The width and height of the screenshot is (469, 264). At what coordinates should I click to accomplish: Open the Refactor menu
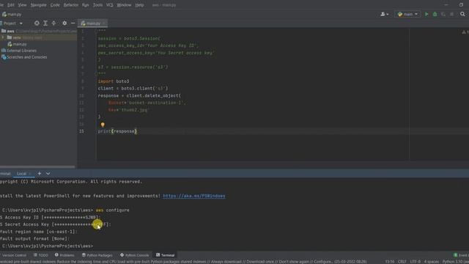click(x=71, y=5)
